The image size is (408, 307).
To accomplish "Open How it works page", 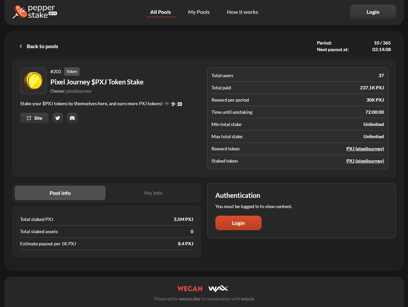I will 242,12.
